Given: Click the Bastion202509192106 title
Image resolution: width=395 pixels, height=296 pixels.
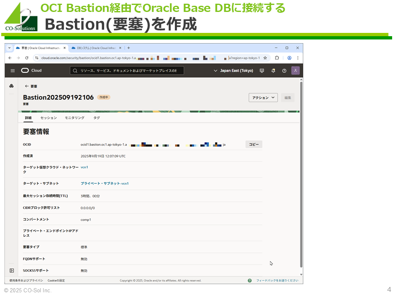Looking at the screenshot, I should coord(58,97).
